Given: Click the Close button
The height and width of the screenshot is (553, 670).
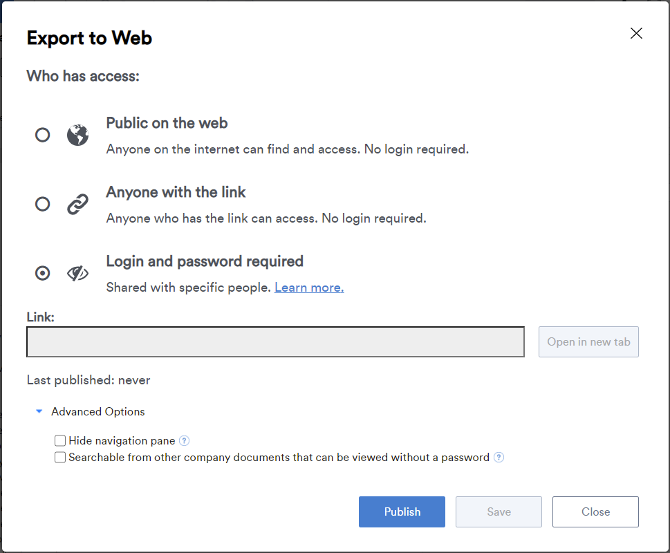Looking at the screenshot, I should 595,512.
